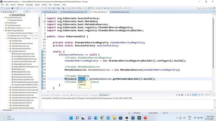
Task: Open Windows Start menu
Action: pos(71,118)
